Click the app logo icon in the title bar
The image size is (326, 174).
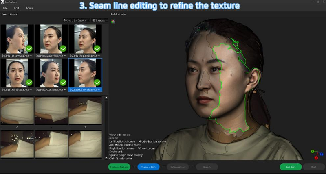point(2,2)
